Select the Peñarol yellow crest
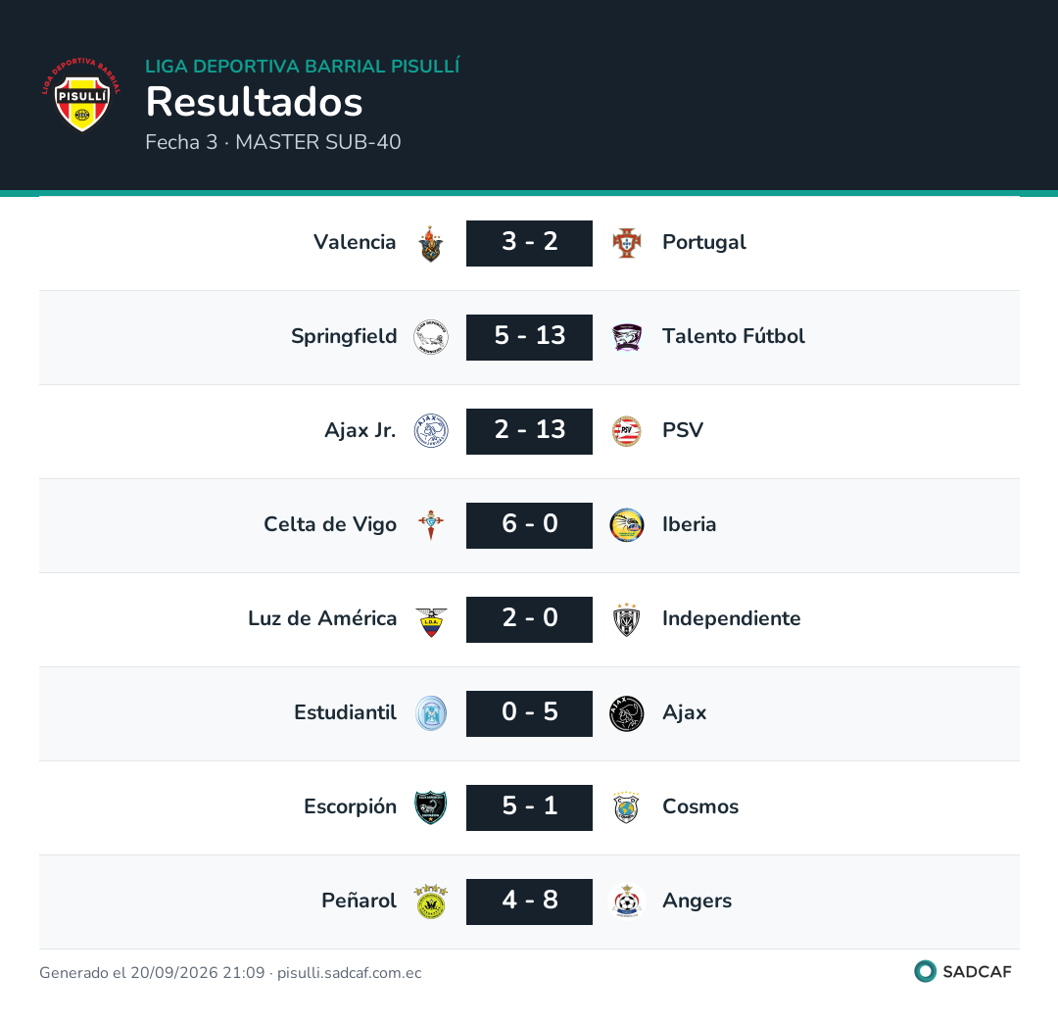1058x1023 pixels. [x=430, y=901]
